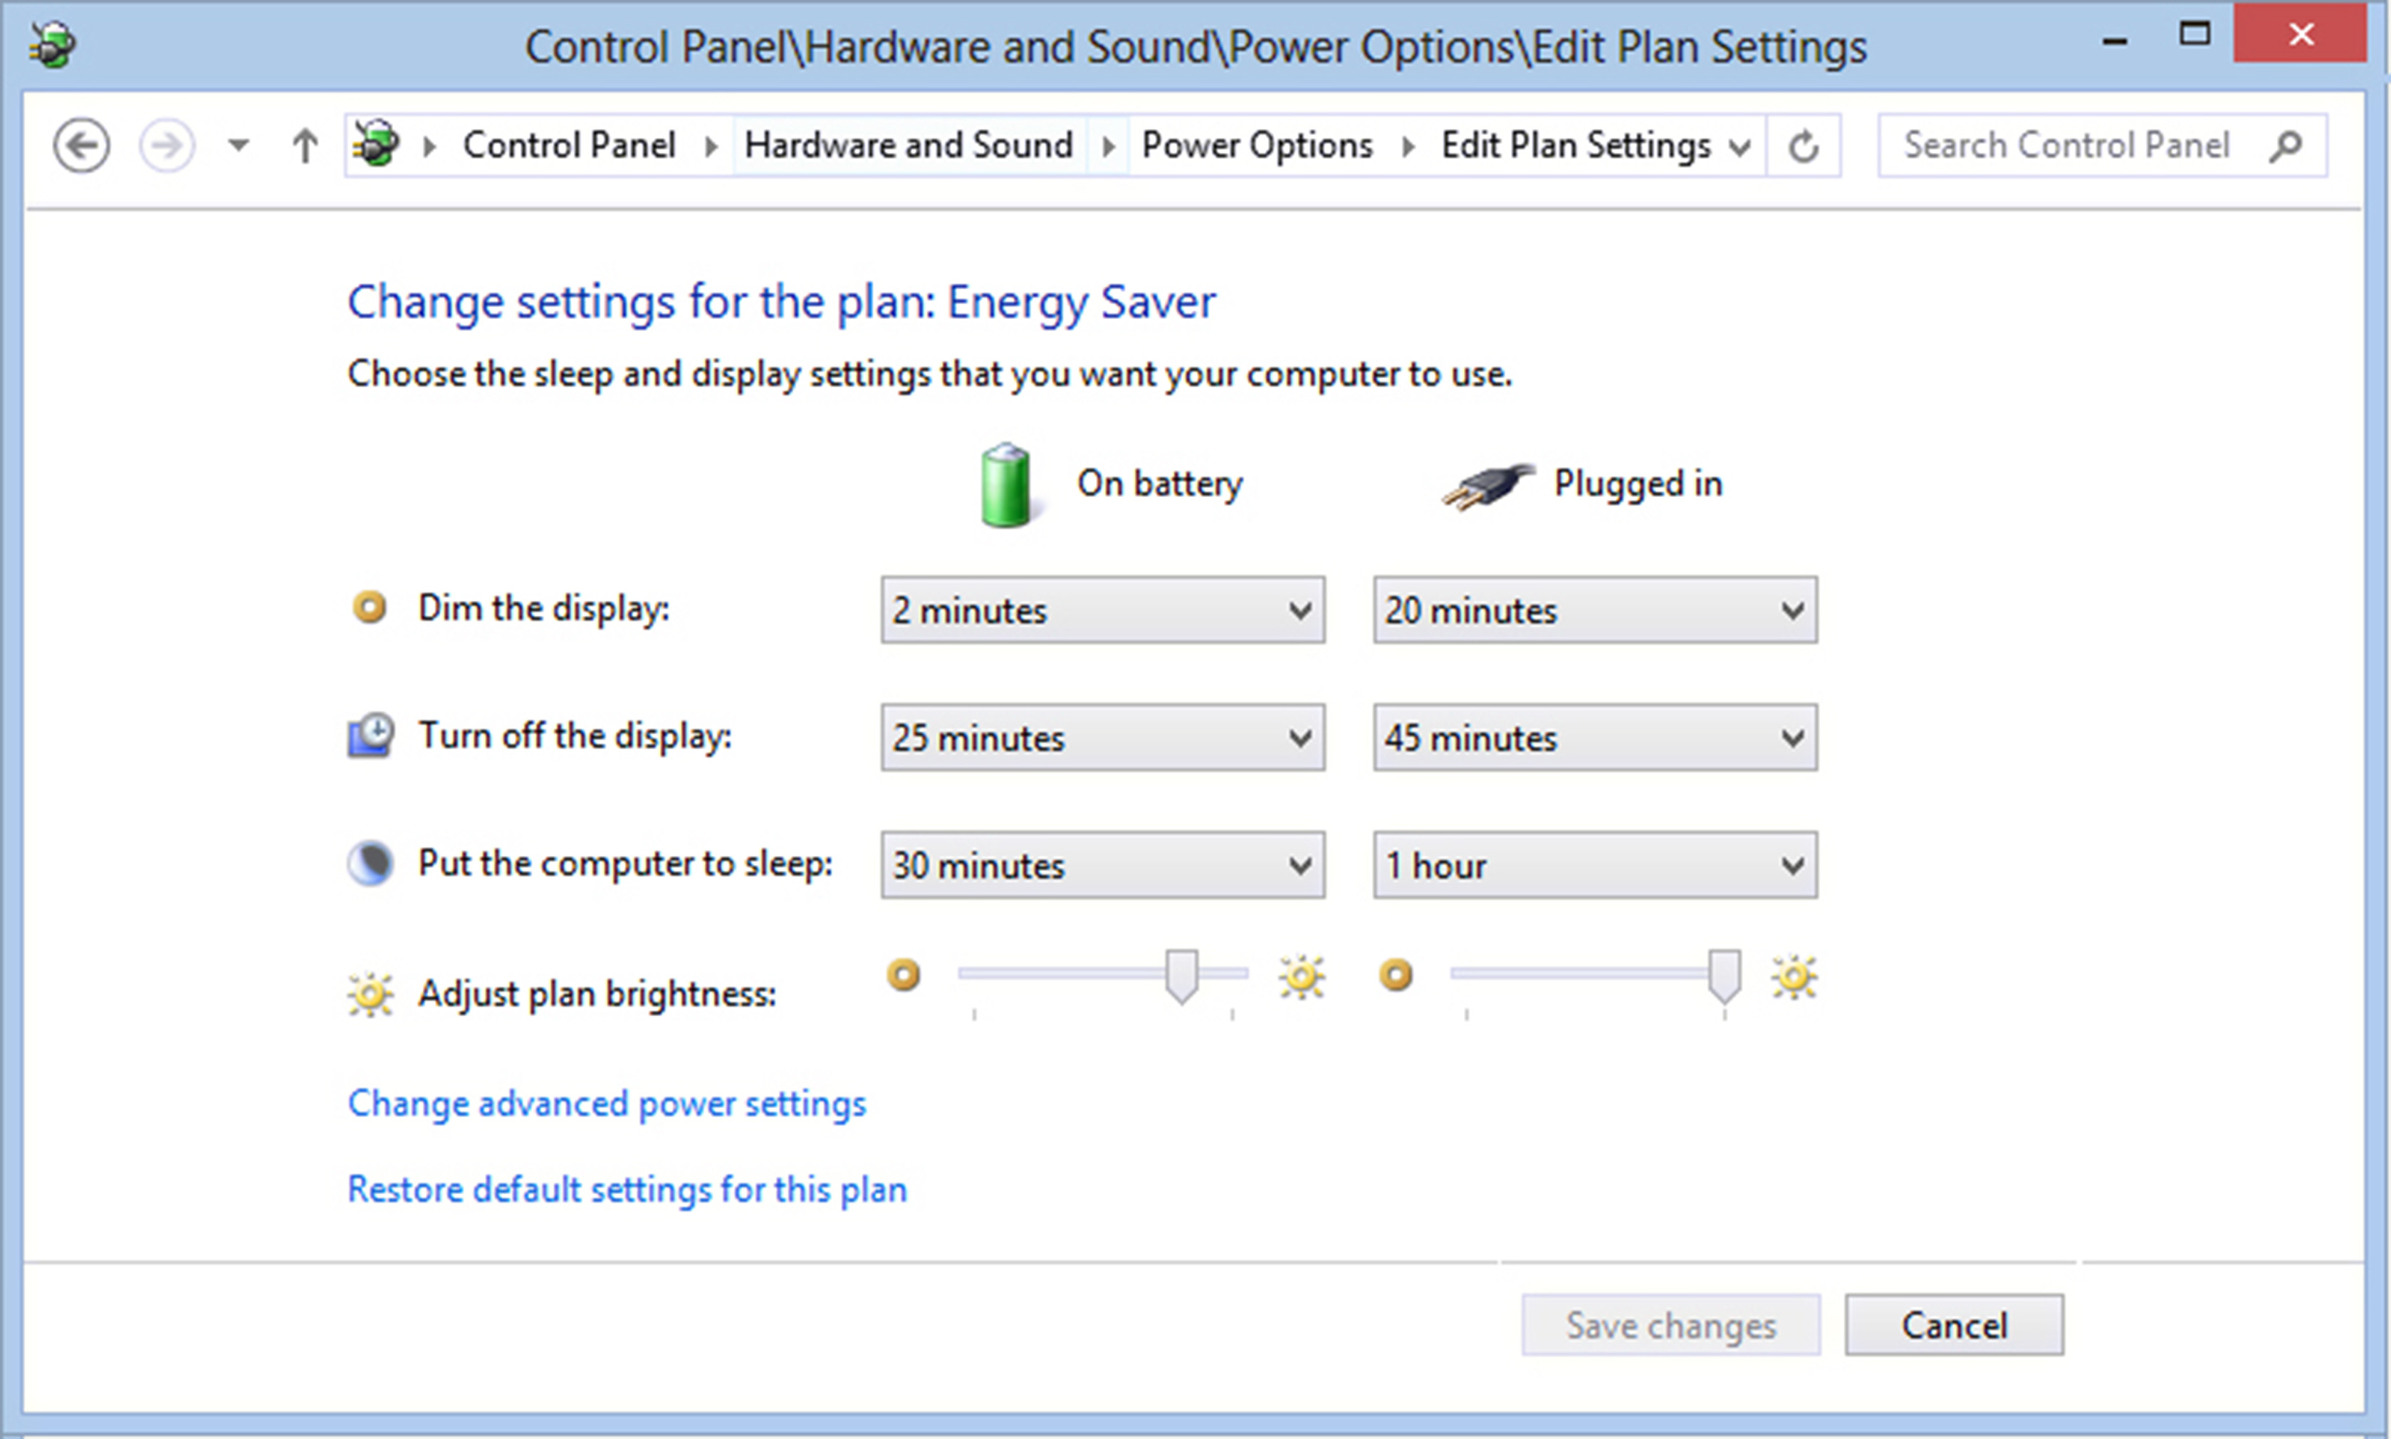
Task: Click the maximum brightness sun icon for battery
Action: pyautogui.click(x=1301, y=975)
